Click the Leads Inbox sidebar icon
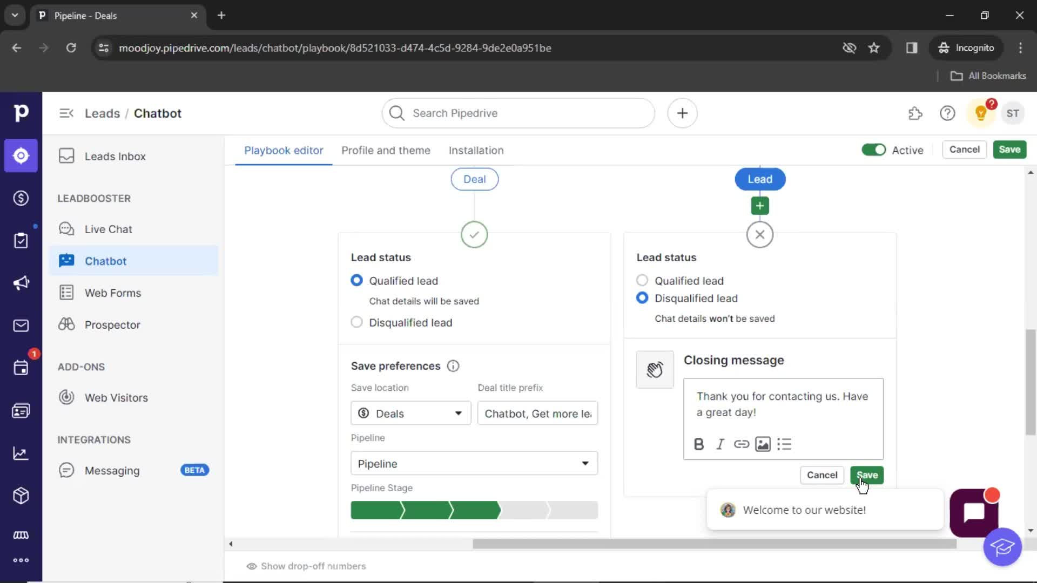The height and width of the screenshot is (583, 1037). tap(67, 157)
